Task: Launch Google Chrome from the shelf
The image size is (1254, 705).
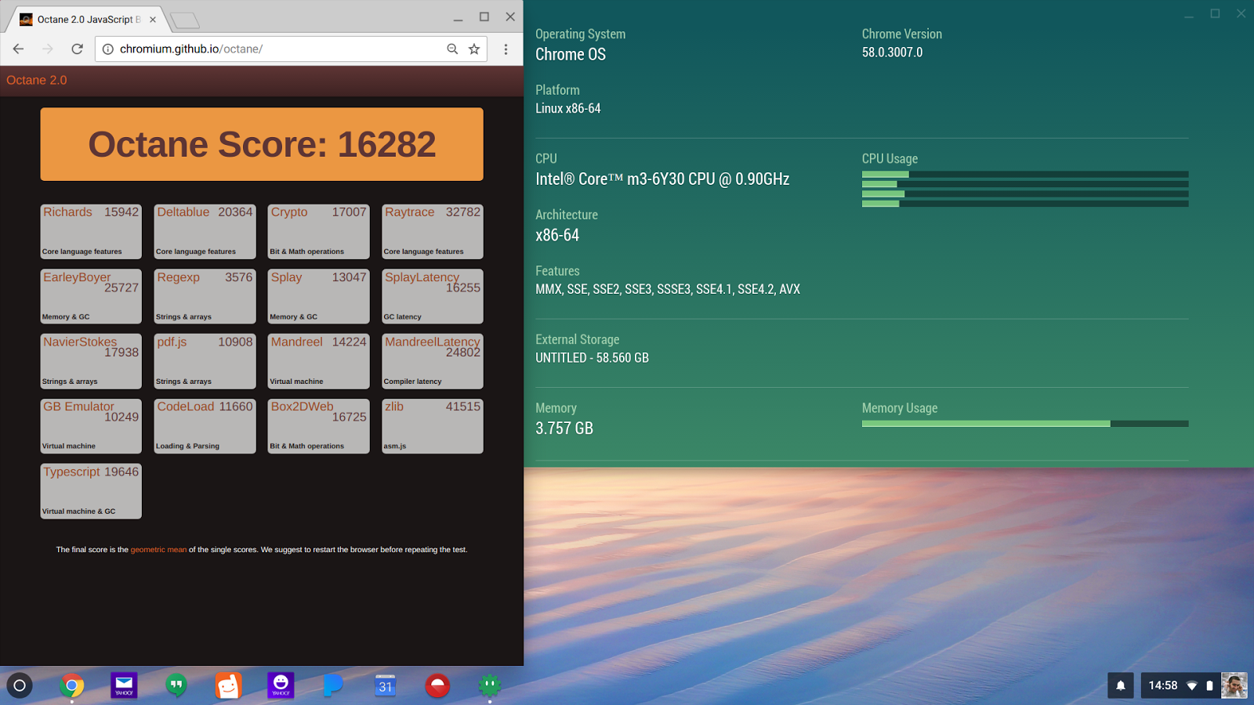Action: (x=71, y=685)
